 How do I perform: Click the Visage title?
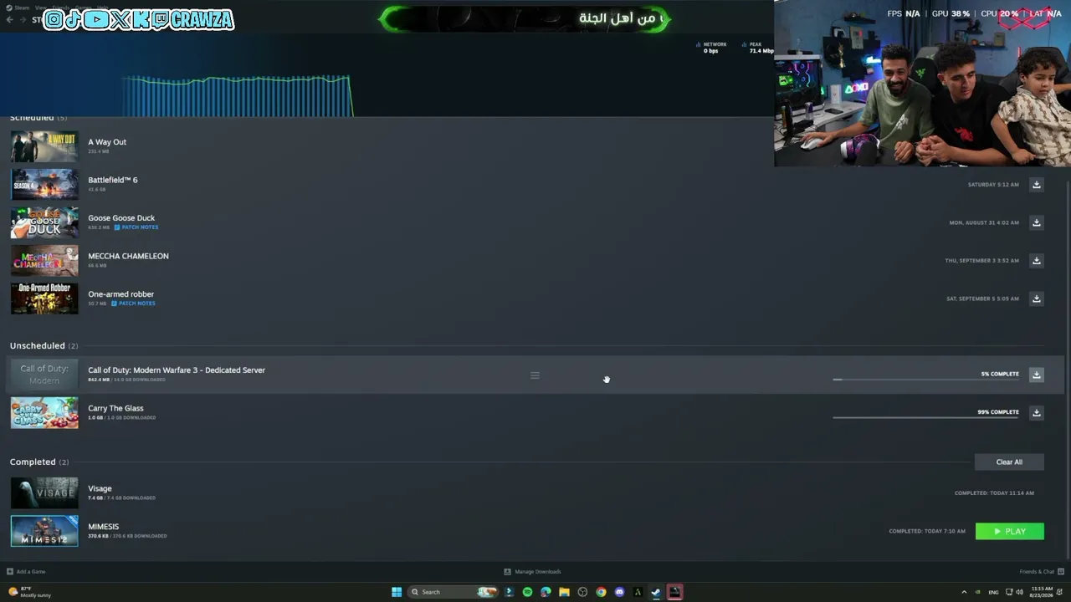coord(100,488)
